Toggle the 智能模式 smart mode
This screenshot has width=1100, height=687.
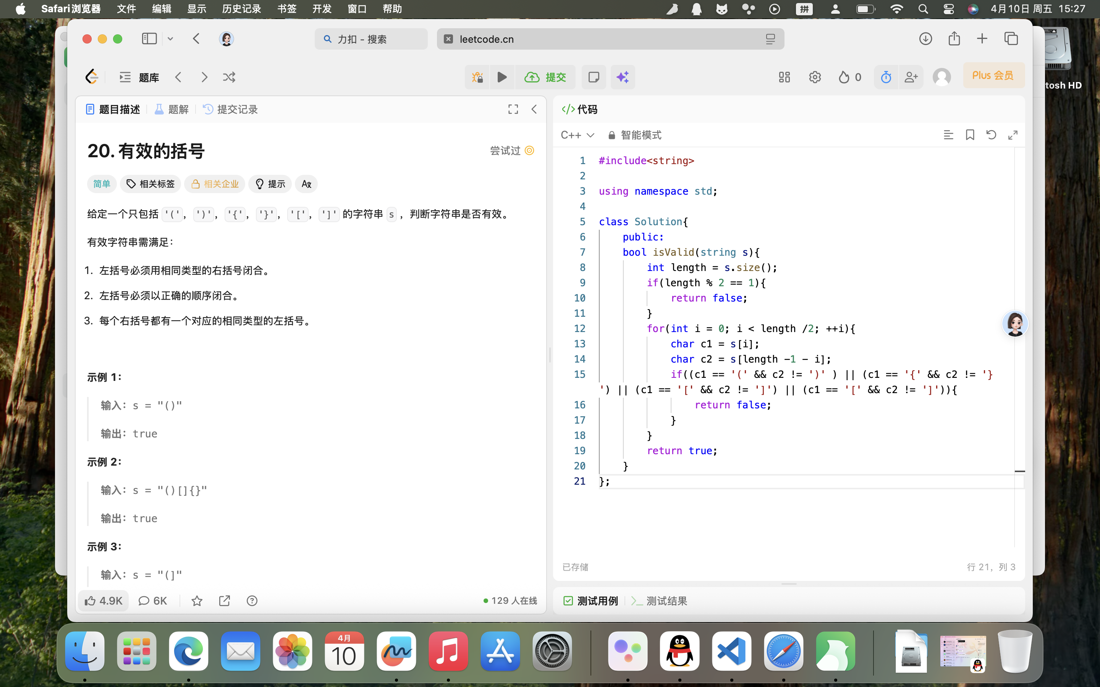click(x=634, y=135)
